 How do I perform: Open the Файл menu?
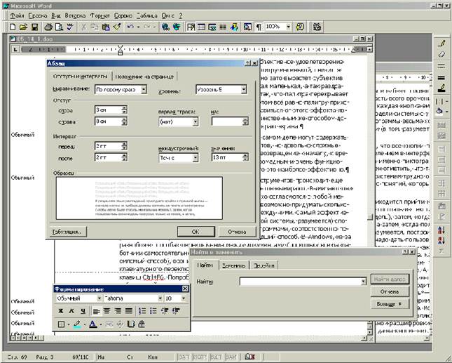18,14
